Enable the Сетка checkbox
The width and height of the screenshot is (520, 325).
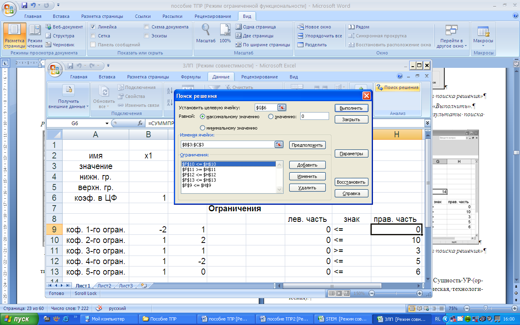tap(93, 36)
